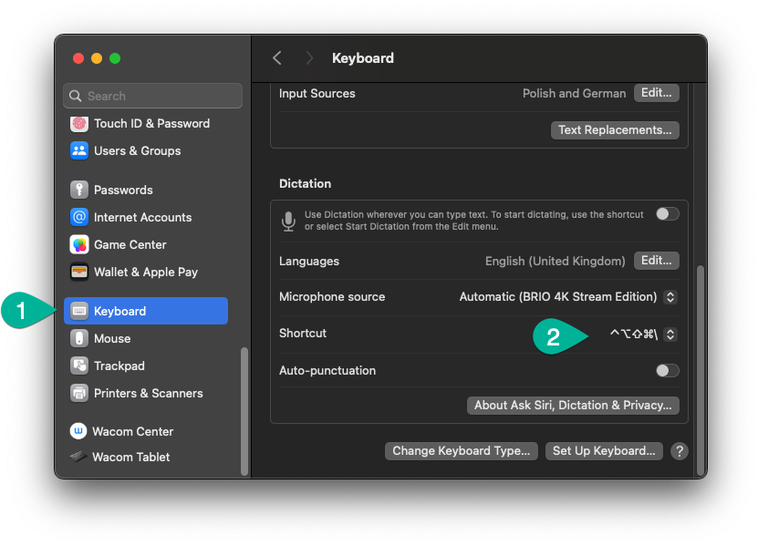This screenshot has width=758, height=546.
Task: Click the Text Replacements button
Action: [615, 130]
